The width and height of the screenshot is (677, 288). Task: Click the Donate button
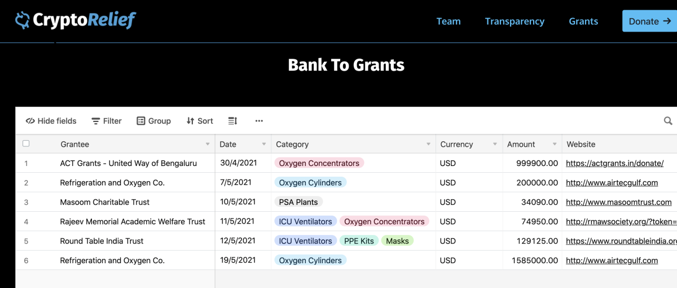point(649,21)
